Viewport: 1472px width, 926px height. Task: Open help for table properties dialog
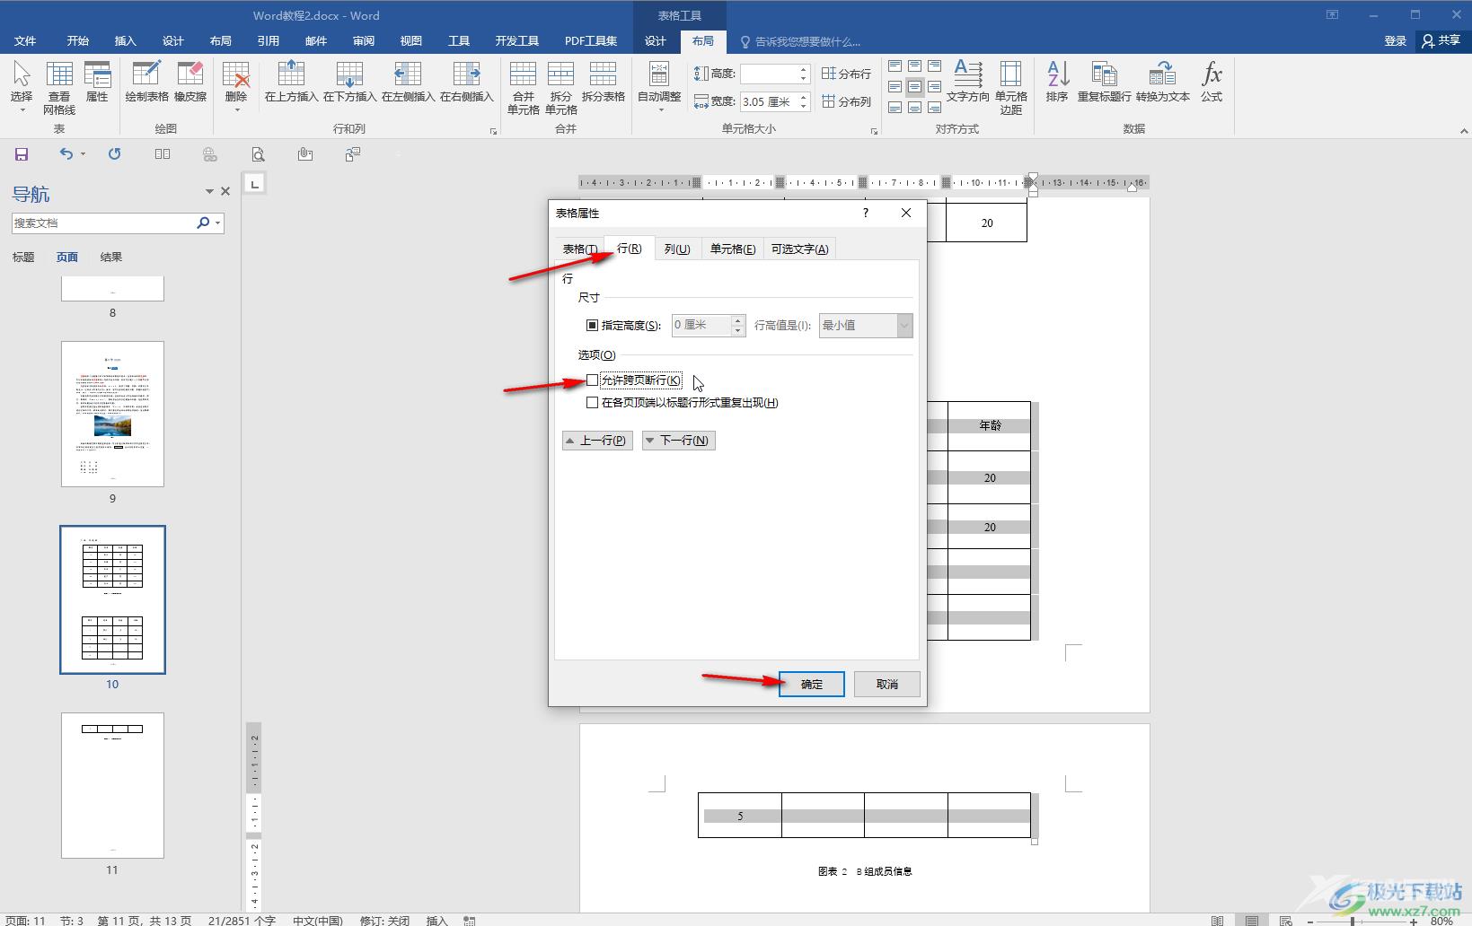point(866,213)
